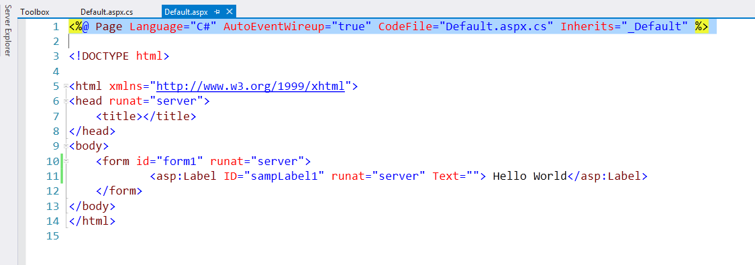Click the CodeFile attribute value Default.aspx.cs

click(x=496, y=26)
